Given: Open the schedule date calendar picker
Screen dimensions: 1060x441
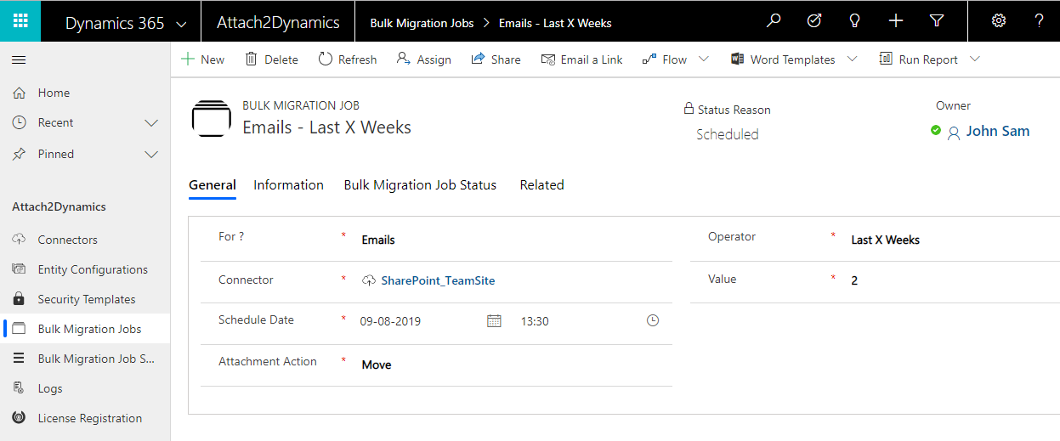Looking at the screenshot, I should tap(494, 320).
